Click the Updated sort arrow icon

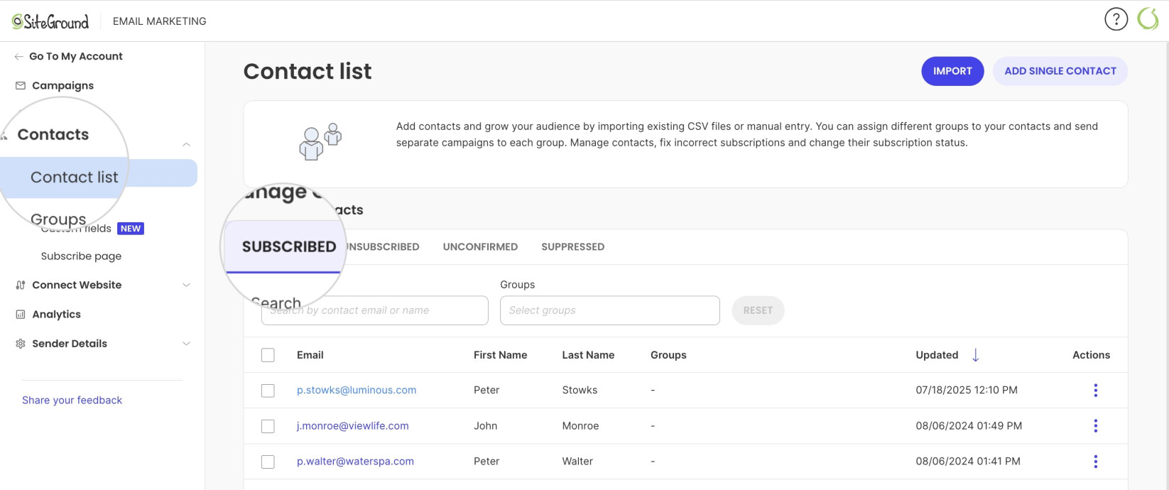[x=975, y=355]
